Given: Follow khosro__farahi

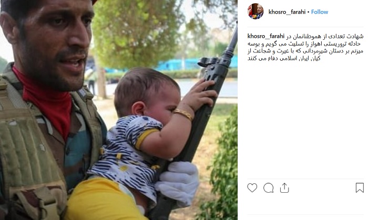Looking at the screenshot, I should point(320,12).
